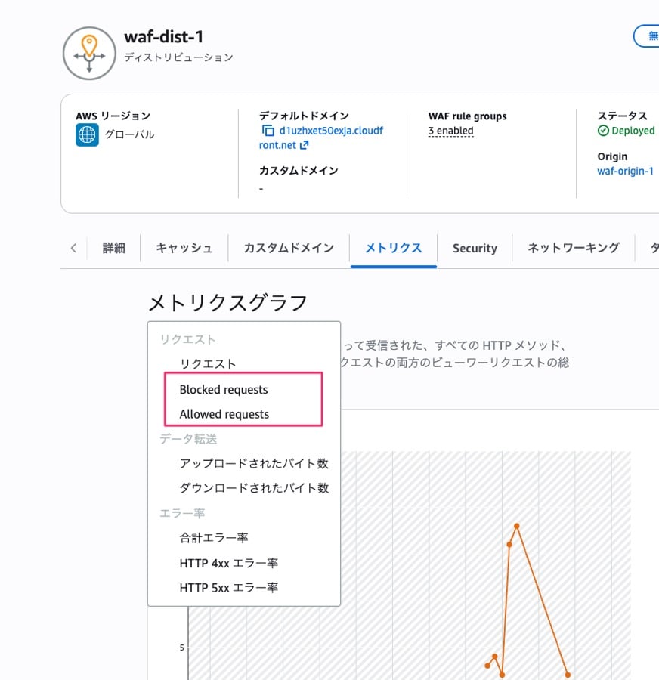Screen dimensions: 659x680
Task: Go to the Security tab
Action: (x=475, y=248)
